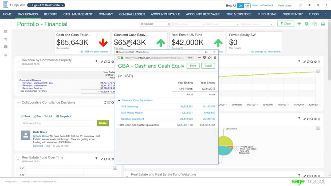The image size is (331, 186).
Task: Open the All funds dropdown
Action: 223,24
